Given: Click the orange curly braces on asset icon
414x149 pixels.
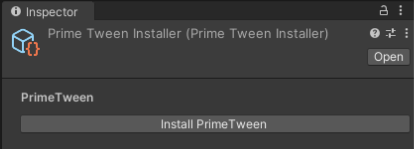Looking at the screenshot, I should pos(33,49).
